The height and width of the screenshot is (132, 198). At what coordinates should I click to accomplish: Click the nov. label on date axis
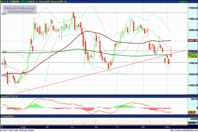click(x=73, y=126)
